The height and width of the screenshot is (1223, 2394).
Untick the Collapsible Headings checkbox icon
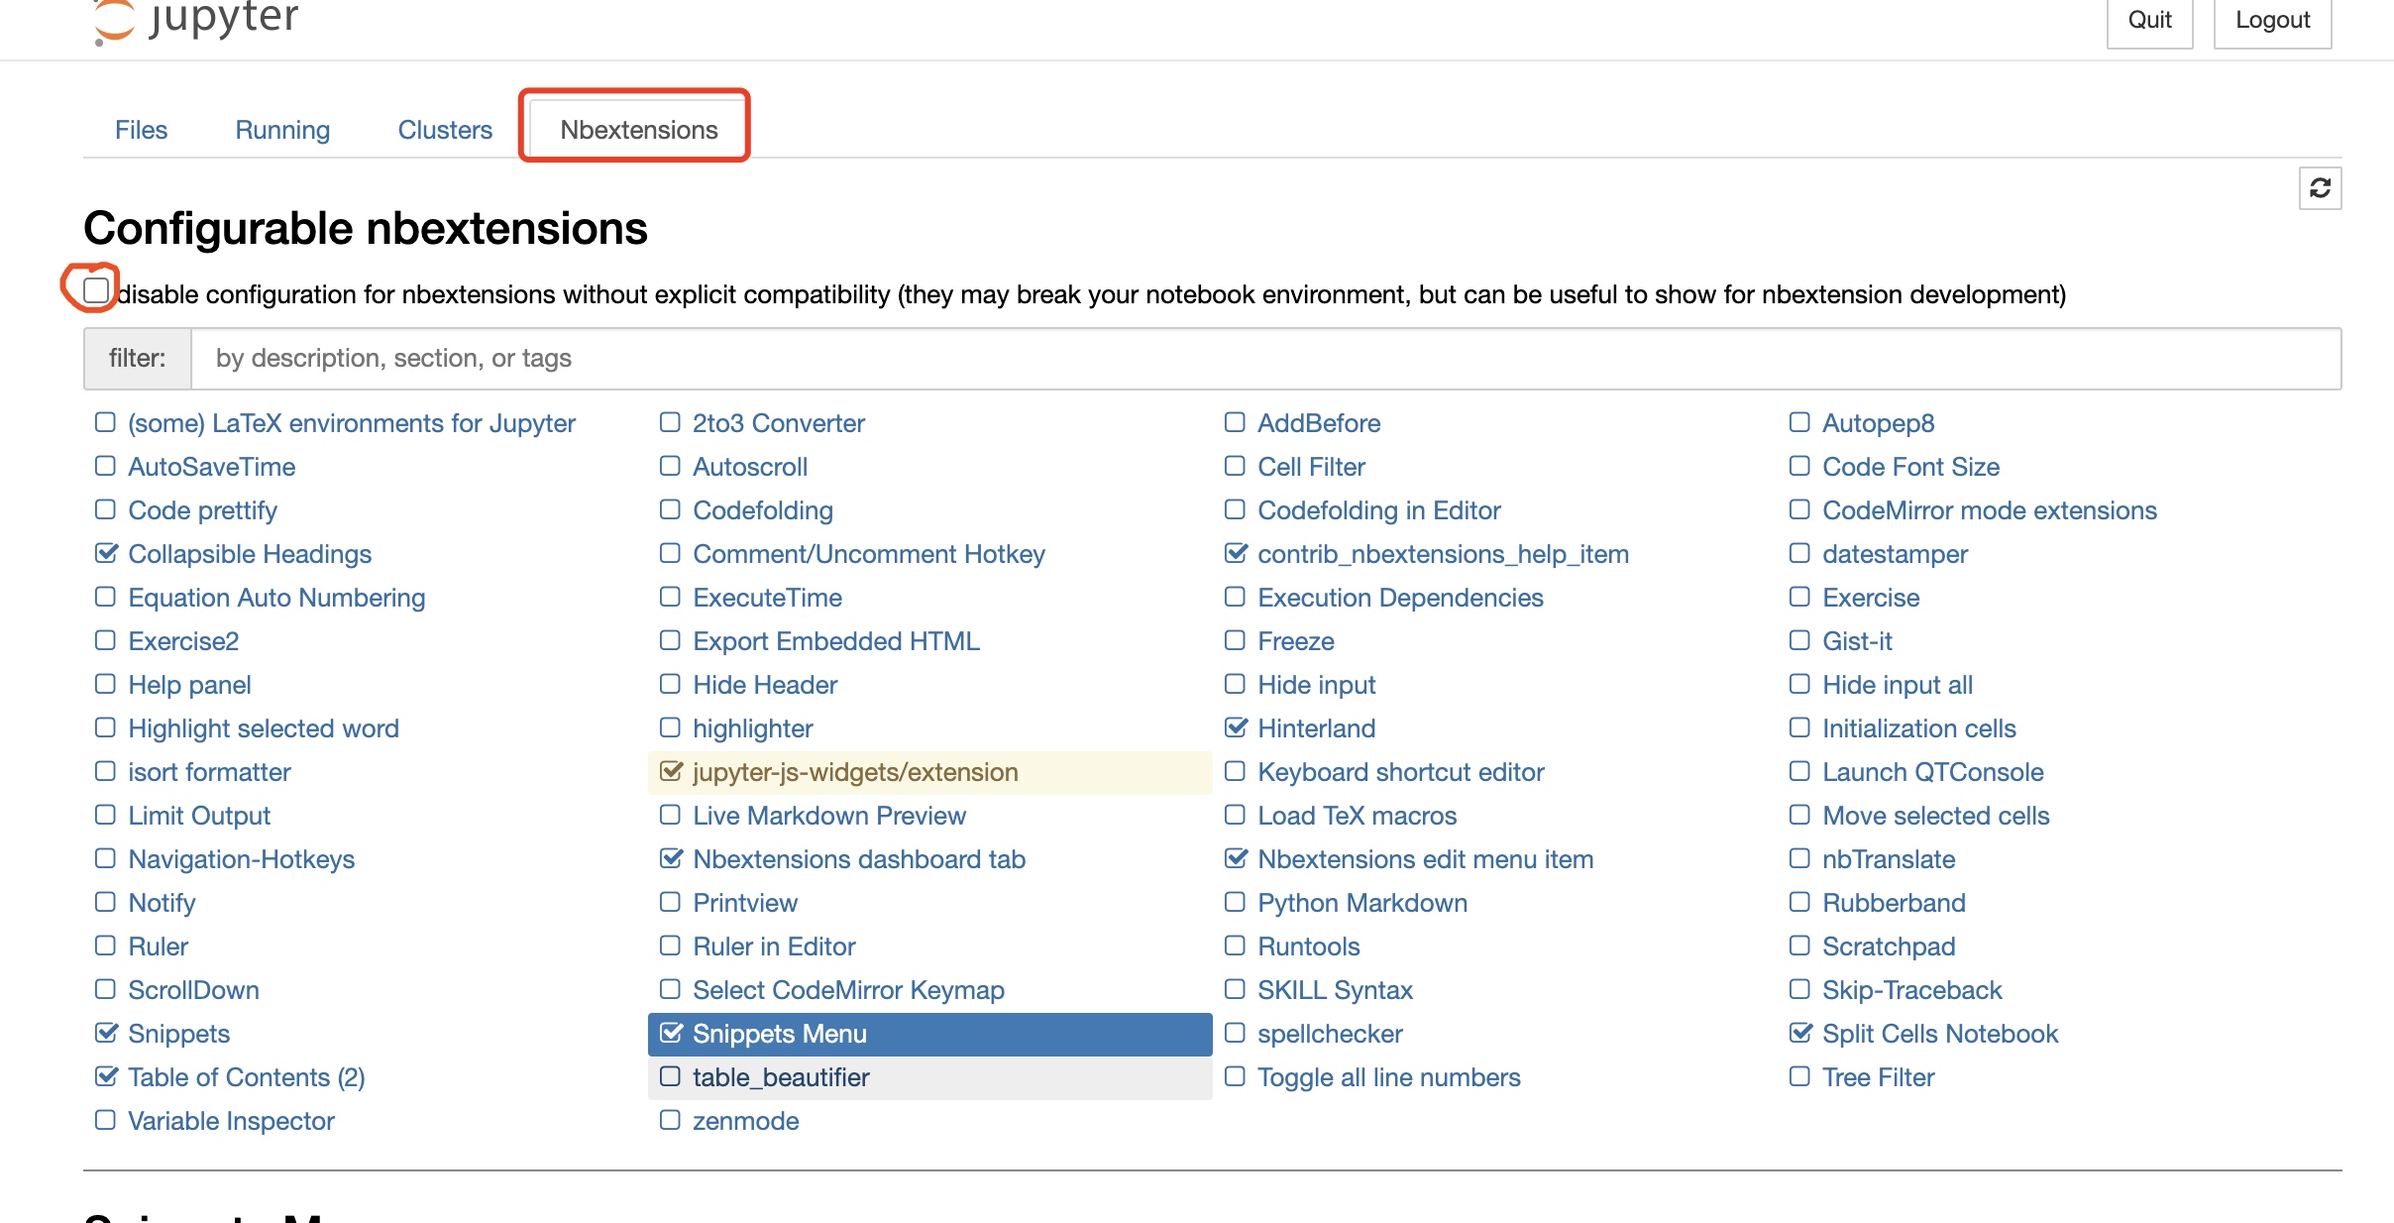pos(106,553)
